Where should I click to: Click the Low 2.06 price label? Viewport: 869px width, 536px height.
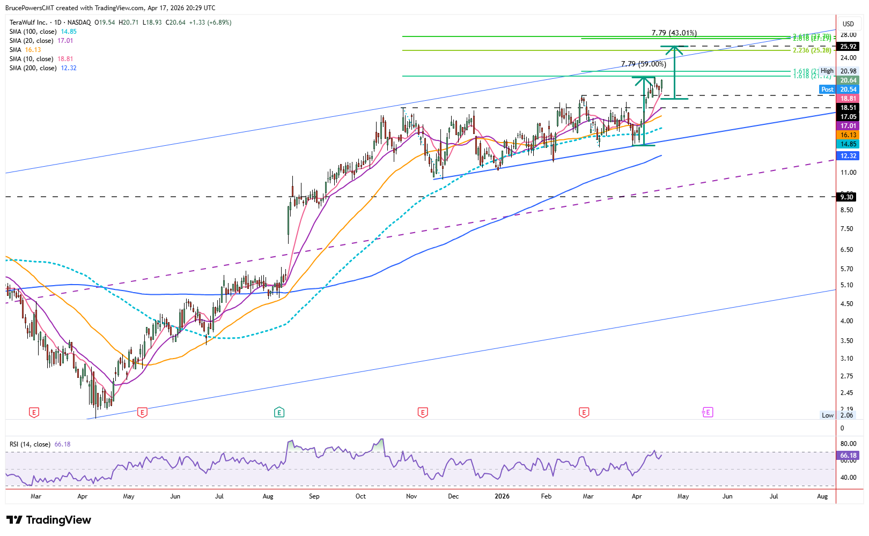tap(838, 415)
